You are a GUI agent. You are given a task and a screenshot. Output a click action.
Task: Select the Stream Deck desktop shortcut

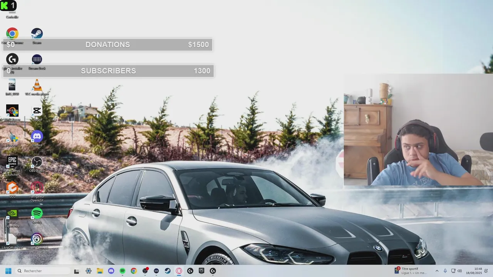tap(37, 59)
